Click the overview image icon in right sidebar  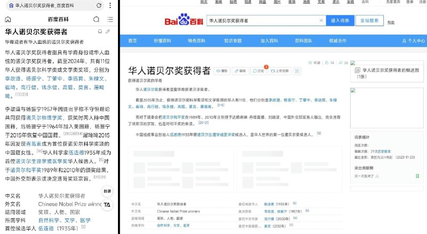tap(357, 71)
